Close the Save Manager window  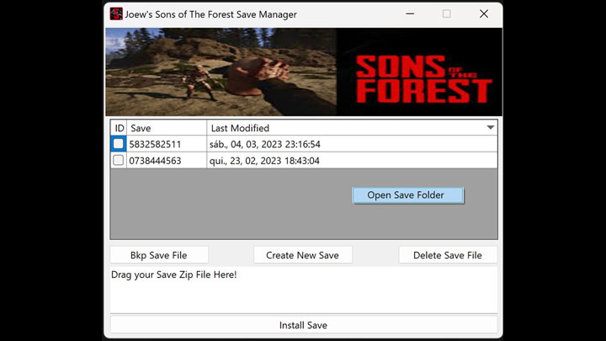click(x=483, y=14)
